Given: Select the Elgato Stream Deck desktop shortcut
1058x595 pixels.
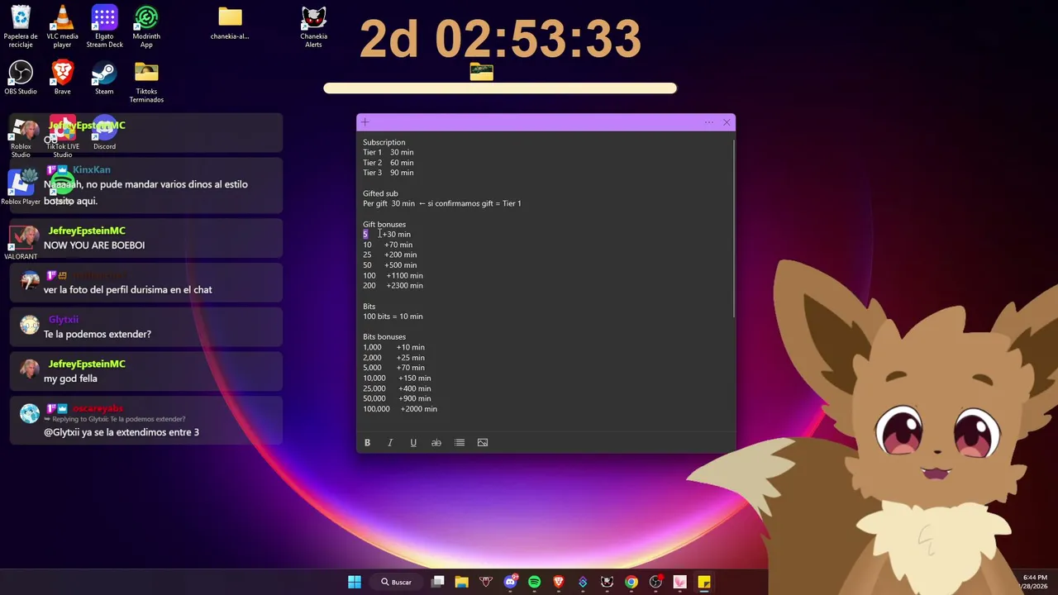Looking at the screenshot, I should (104, 27).
